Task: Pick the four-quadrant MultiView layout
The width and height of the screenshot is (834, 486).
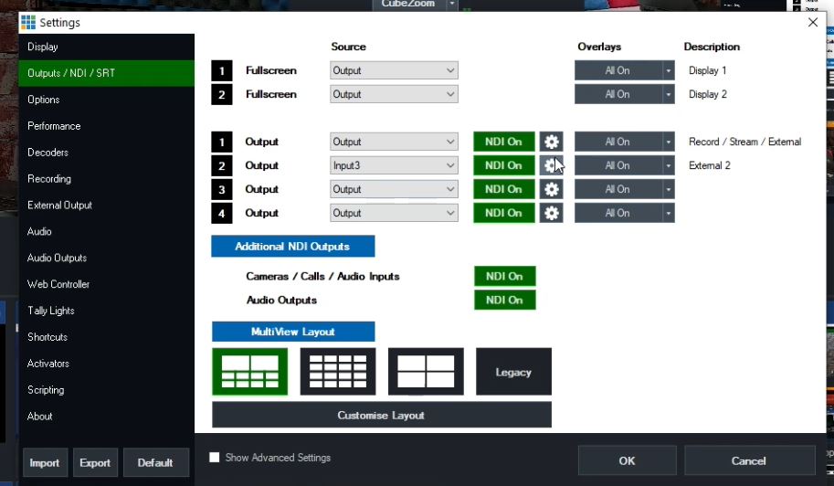Action: tap(426, 372)
